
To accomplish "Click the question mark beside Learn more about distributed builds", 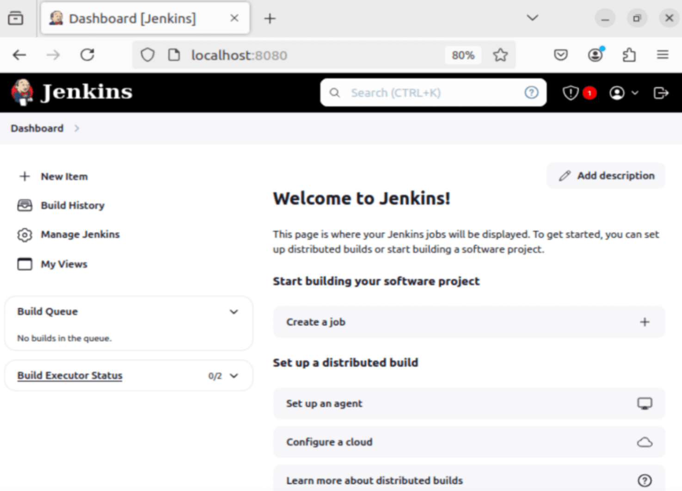I will pyautogui.click(x=645, y=480).
